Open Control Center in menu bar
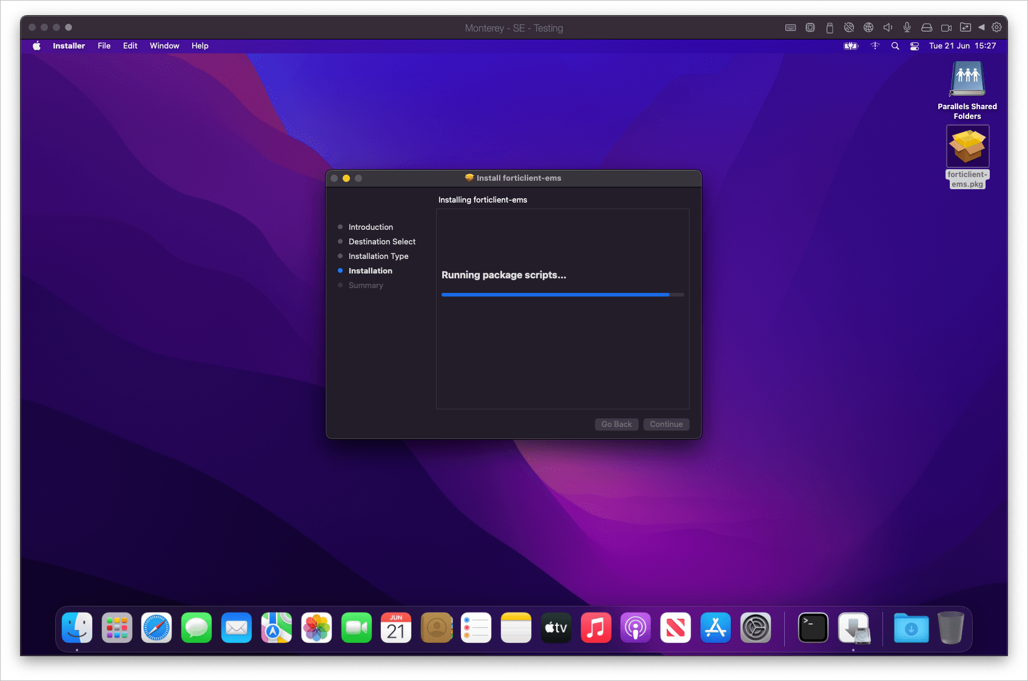1028x681 pixels. [x=915, y=46]
